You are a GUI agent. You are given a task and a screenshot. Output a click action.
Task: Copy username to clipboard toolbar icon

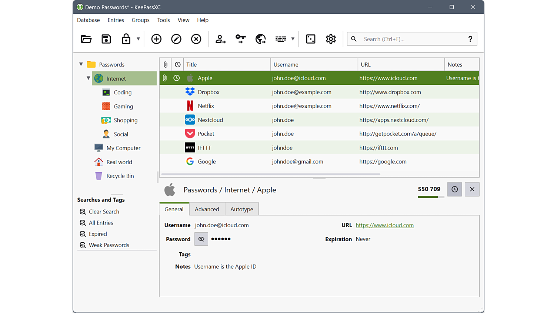tap(221, 39)
